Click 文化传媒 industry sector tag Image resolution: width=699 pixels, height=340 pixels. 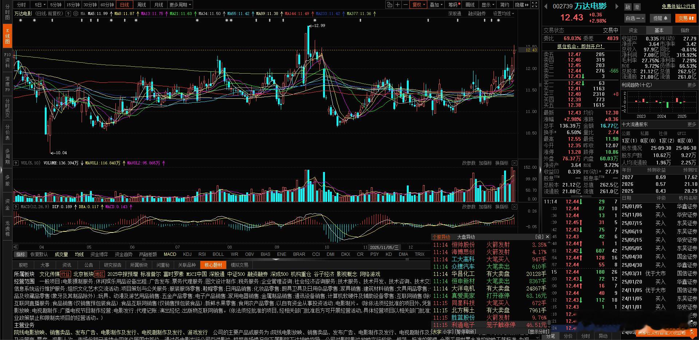click(50, 274)
